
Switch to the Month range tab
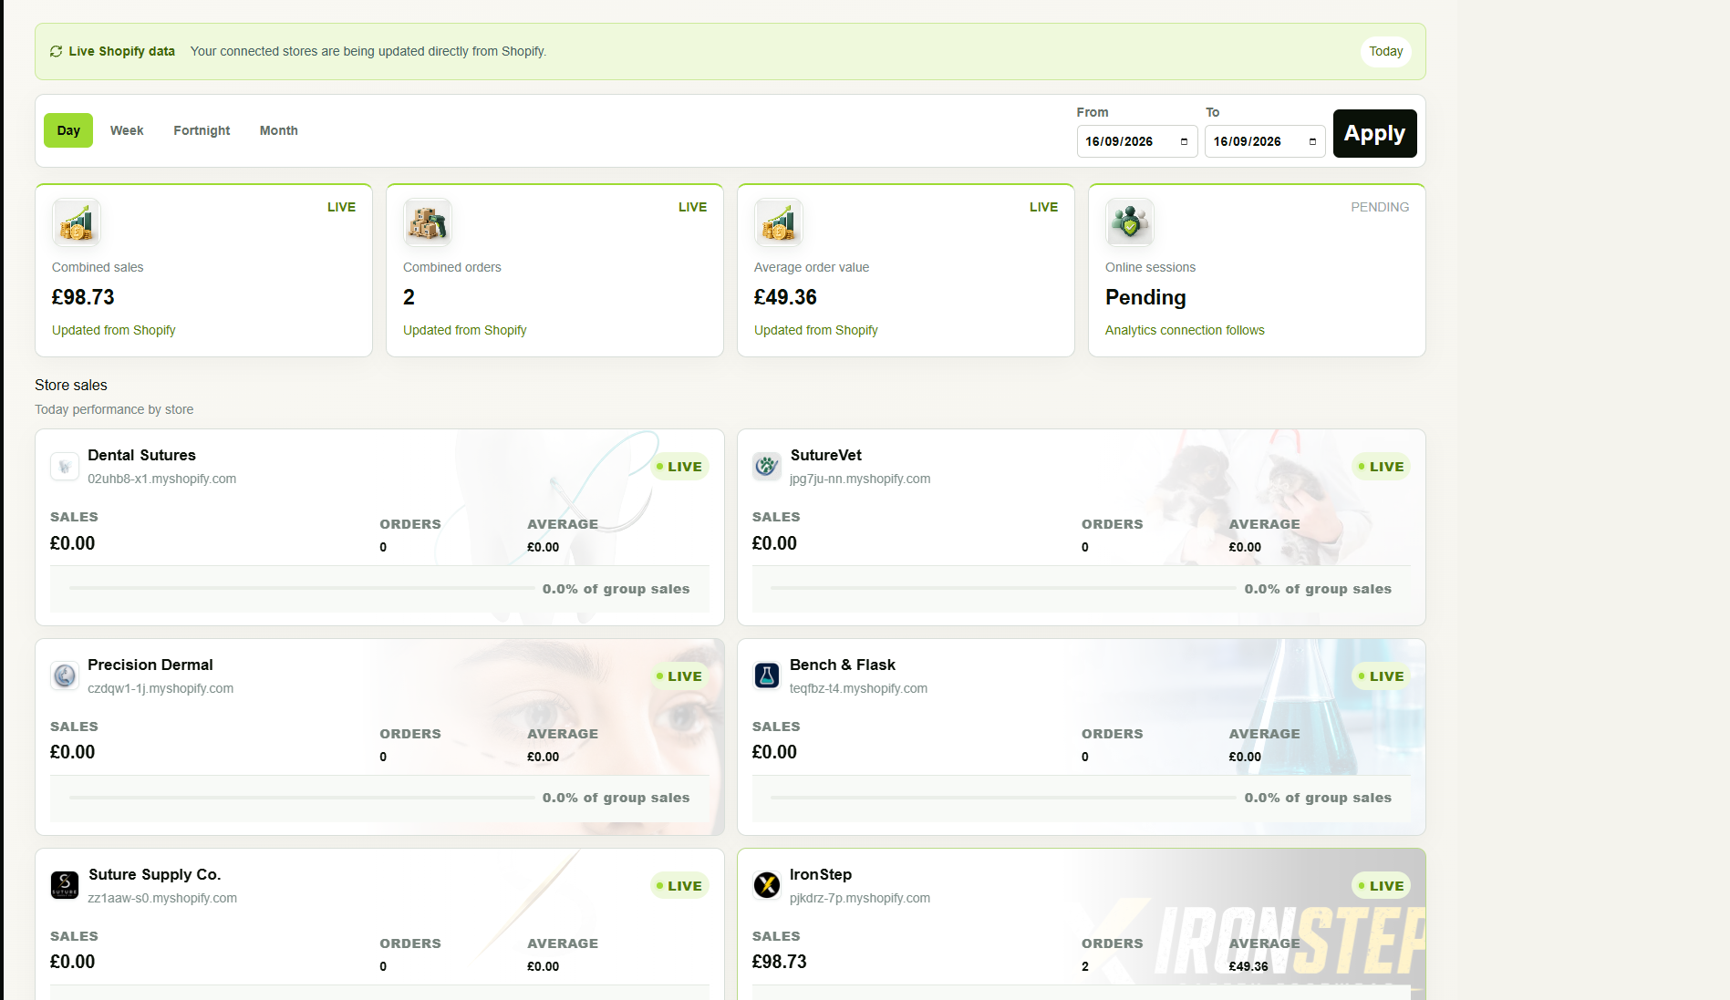(278, 130)
